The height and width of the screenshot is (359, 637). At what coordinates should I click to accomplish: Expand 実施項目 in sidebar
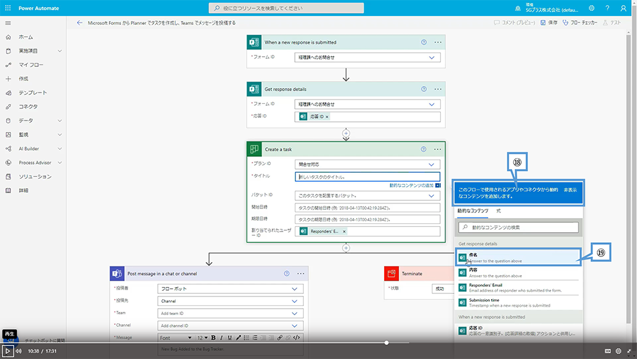coord(60,51)
